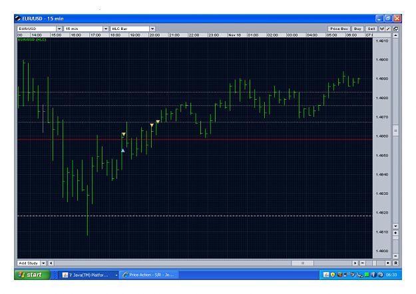416x294 pixels.
Task: Click the scroll-left arrow beside Add Study
Action: click(x=51, y=263)
